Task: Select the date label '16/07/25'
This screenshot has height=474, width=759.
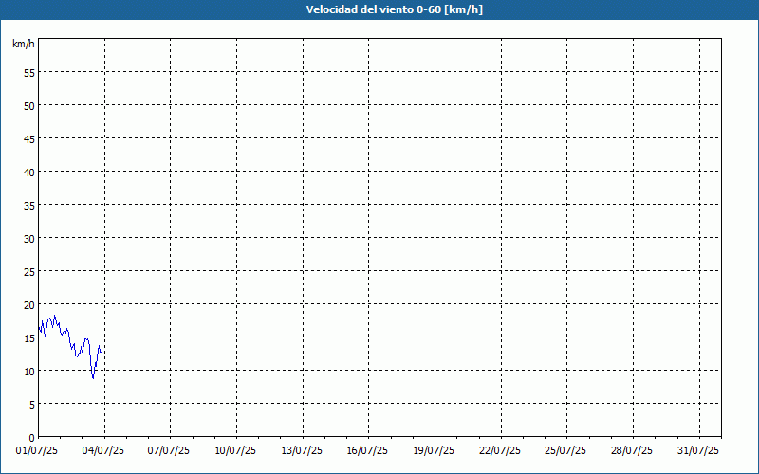Action: [x=367, y=451]
